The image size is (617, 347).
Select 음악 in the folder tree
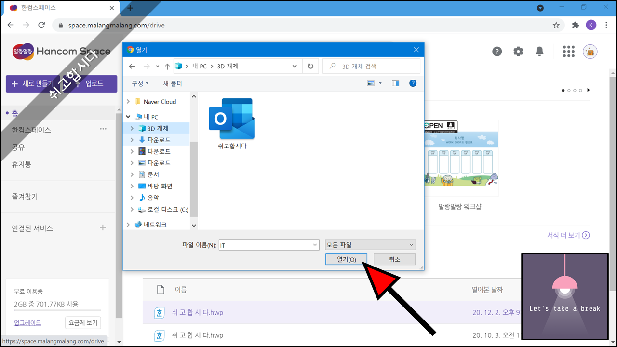[x=153, y=198]
